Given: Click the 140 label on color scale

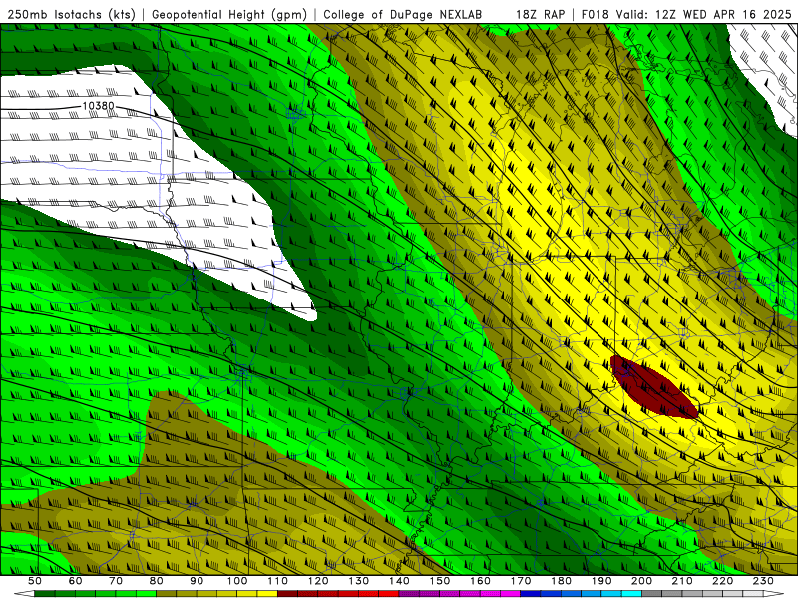Looking at the screenshot, I should 399,581.
